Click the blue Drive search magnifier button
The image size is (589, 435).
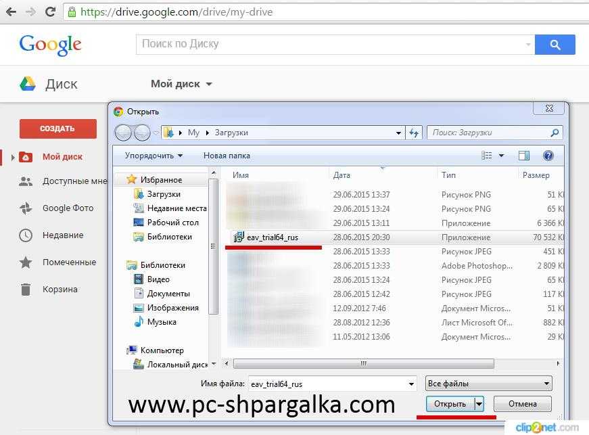pyautogui.click(x=555, y=45)
